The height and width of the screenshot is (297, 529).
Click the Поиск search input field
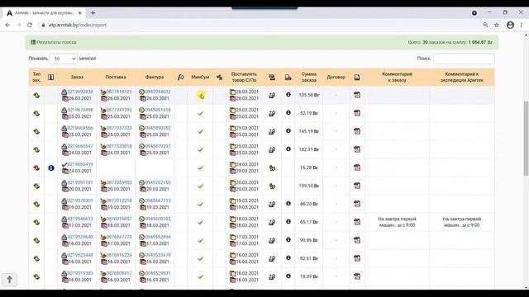click(464, 59)
